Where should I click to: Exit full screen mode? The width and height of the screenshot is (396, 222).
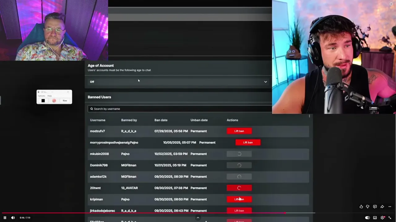390,218
